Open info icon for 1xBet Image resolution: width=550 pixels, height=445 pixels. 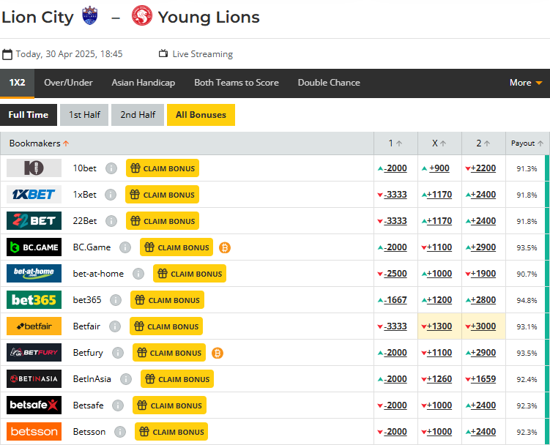coord(111,195)
